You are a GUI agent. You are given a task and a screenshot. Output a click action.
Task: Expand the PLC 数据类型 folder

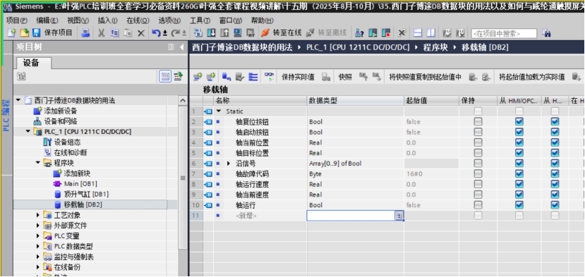click(38, 247)
